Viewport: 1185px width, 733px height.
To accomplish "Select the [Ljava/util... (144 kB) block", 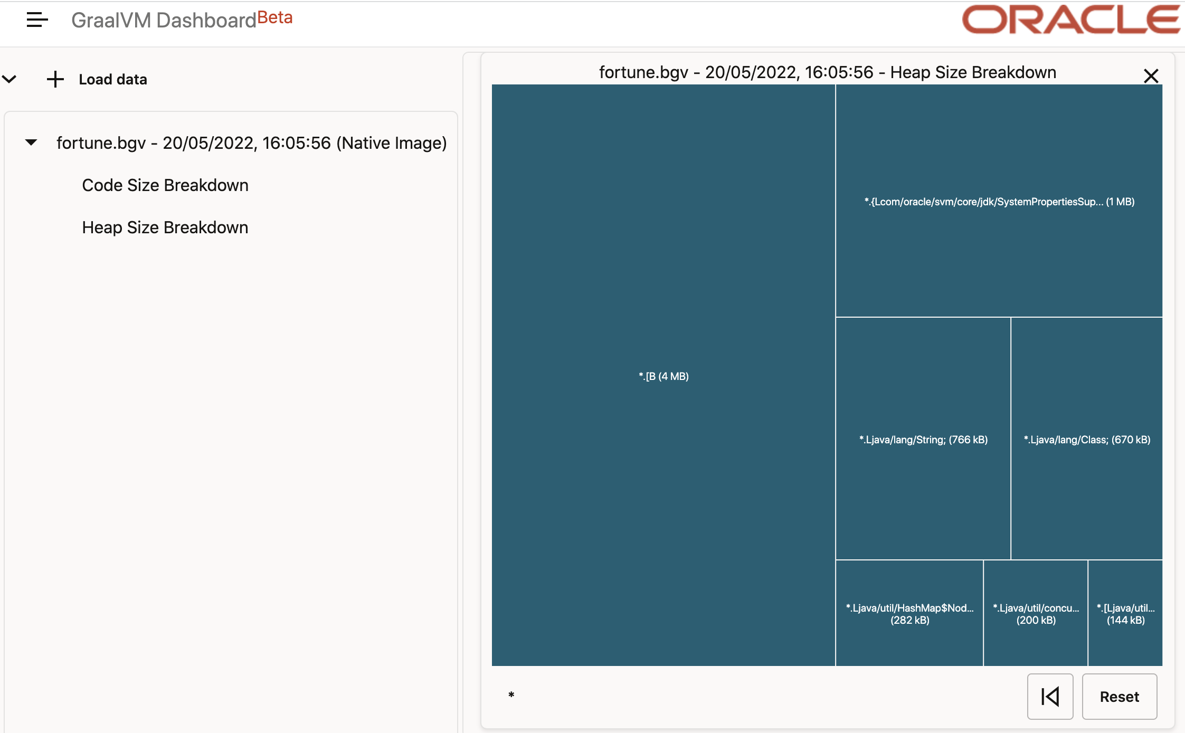I will pyautogui.click(x=1125, y=613).
